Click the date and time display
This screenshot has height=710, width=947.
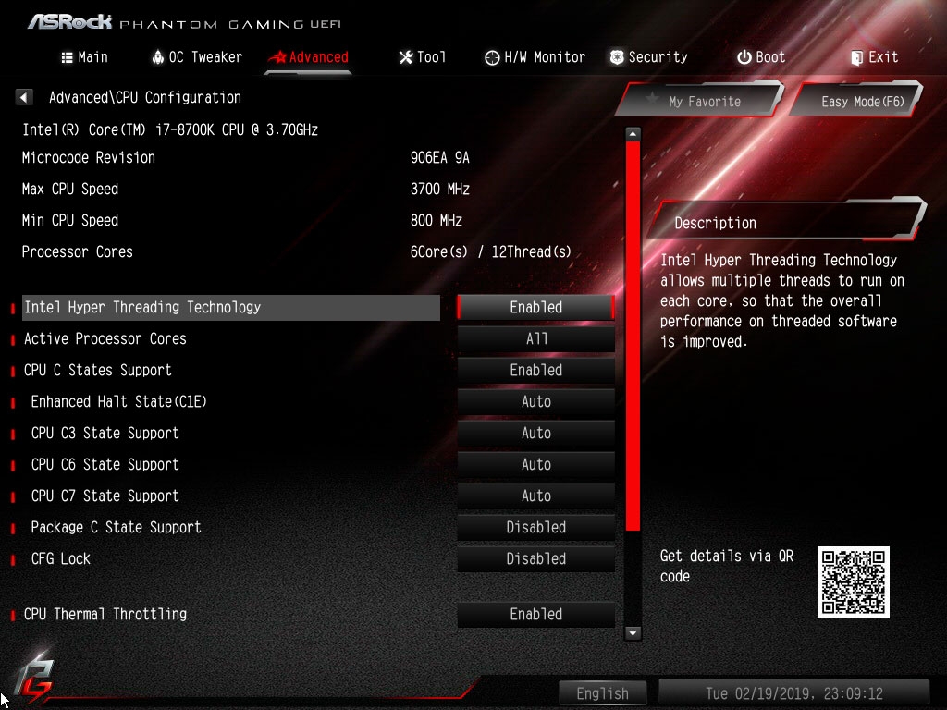coord(793,693)
